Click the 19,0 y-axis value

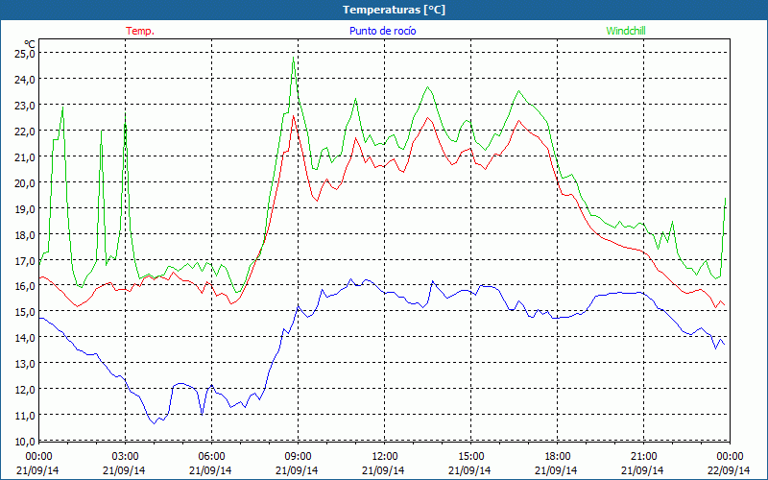click(26, 209)
